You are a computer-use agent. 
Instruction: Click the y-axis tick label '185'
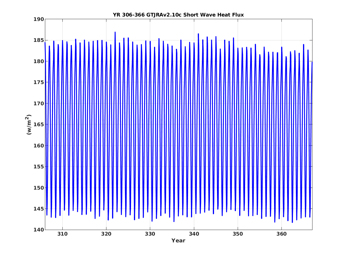click(38, 40)
